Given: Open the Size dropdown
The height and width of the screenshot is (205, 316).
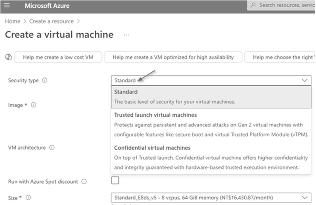Looking at the screenshot, I should (211, 198).
